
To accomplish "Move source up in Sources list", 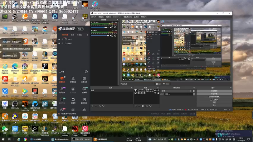I will click(147, 106).
